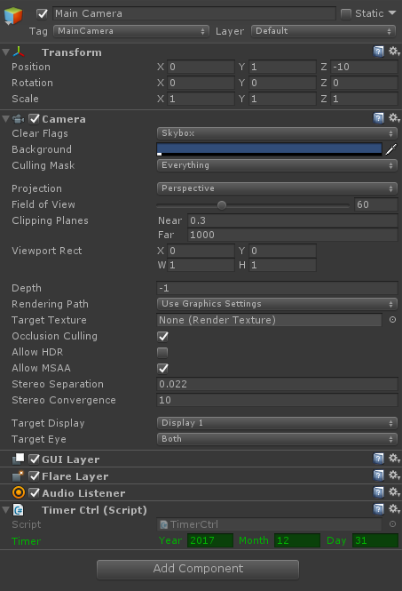Click Timer Month field 12

pyautogui.click(x=297, y=540)
